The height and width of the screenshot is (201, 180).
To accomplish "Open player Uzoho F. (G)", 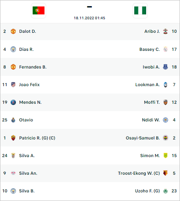I will click(147, 191).
